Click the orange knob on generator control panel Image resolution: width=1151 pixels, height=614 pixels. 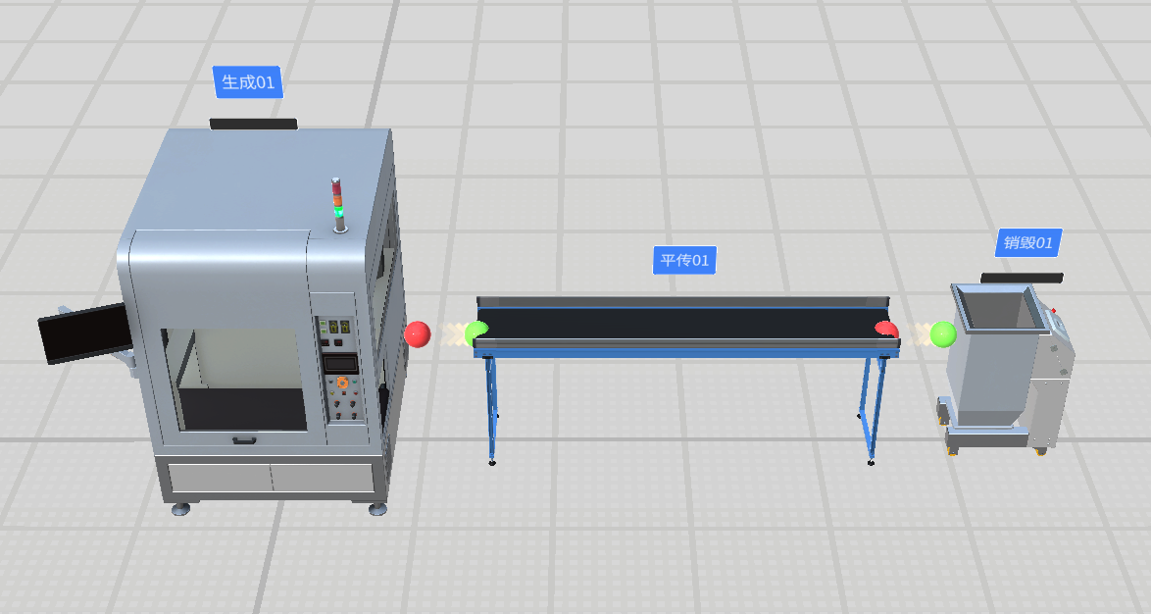(342, 381)
